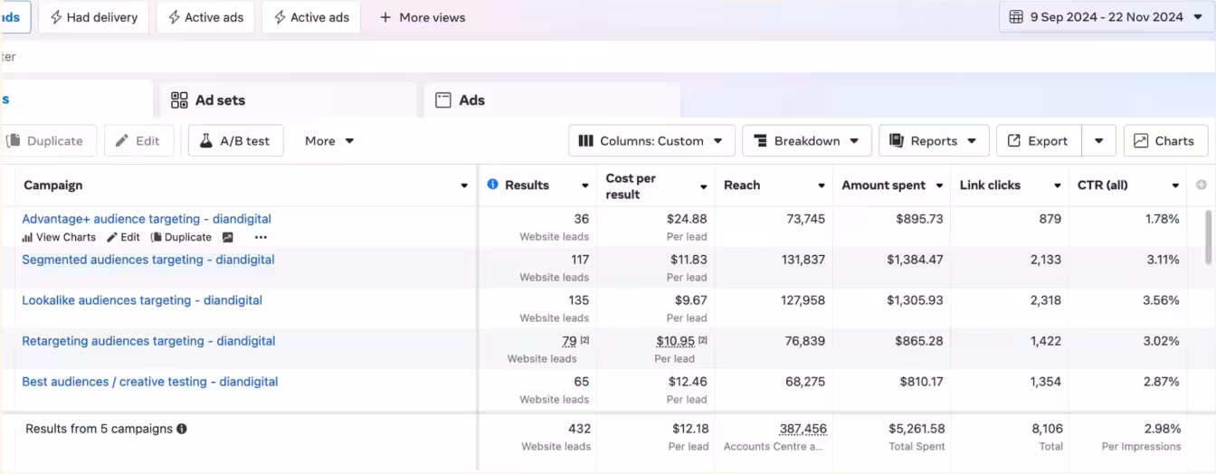The width and height of the screenshot is (1216, 474).
Task: Click the blue info icon beside Results
Action: point(492,185)
